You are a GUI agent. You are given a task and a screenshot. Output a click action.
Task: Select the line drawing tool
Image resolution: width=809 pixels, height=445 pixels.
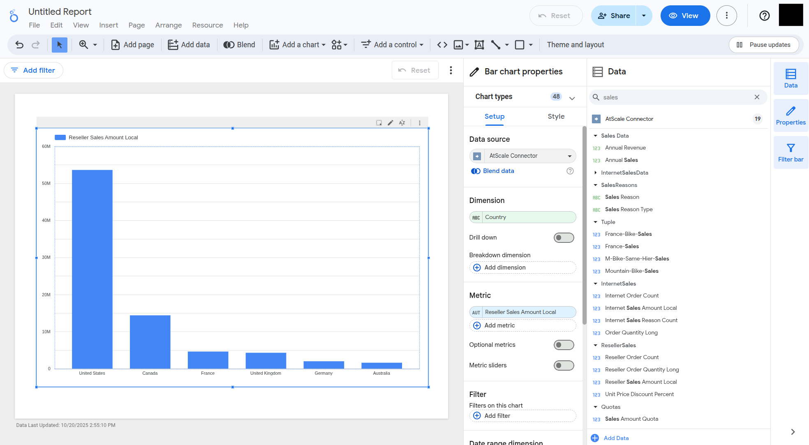(496, 45)
